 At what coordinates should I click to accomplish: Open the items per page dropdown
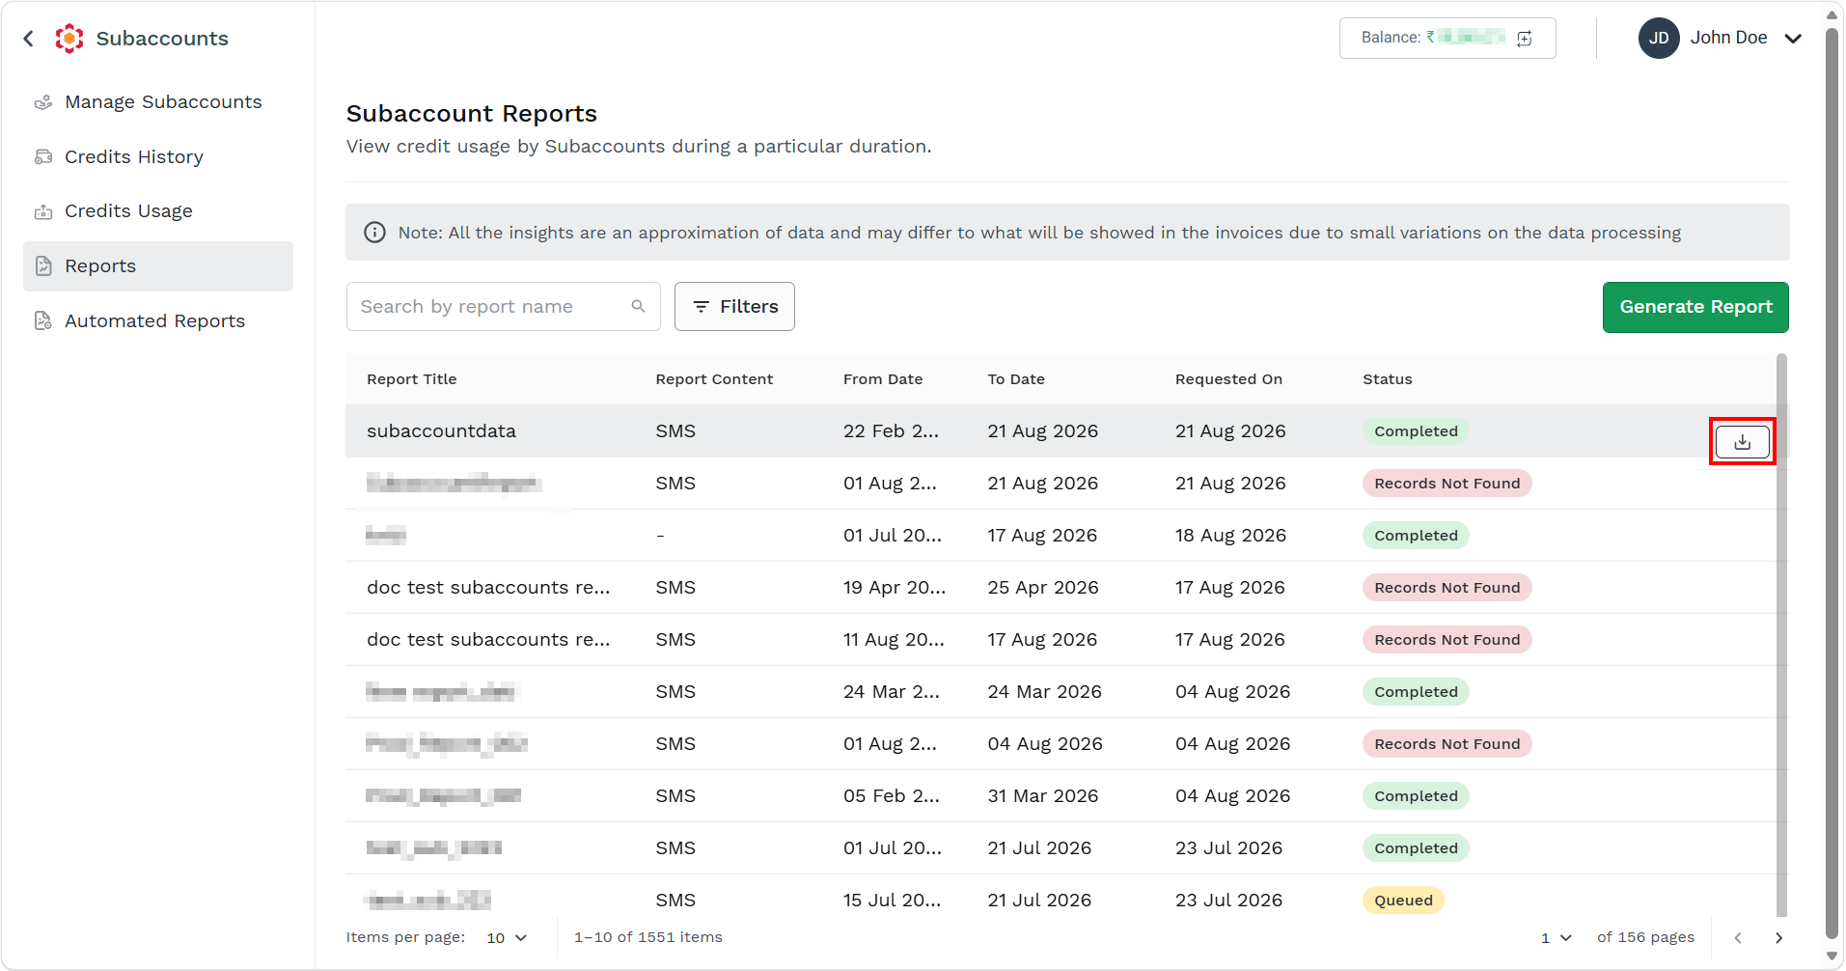tap(507, 938)
